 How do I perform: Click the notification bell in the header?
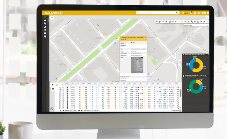tap(191, 13)
